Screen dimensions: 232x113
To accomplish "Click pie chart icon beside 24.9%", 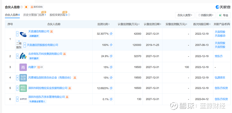I will (x=111, y=56).
